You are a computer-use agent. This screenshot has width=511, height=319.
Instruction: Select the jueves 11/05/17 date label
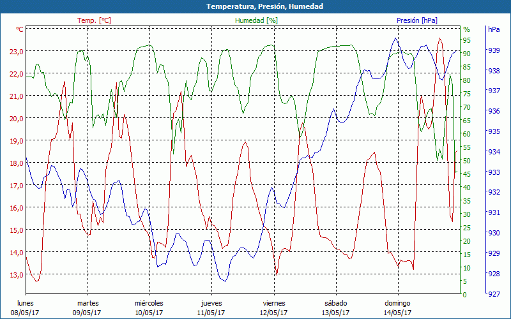211,308
